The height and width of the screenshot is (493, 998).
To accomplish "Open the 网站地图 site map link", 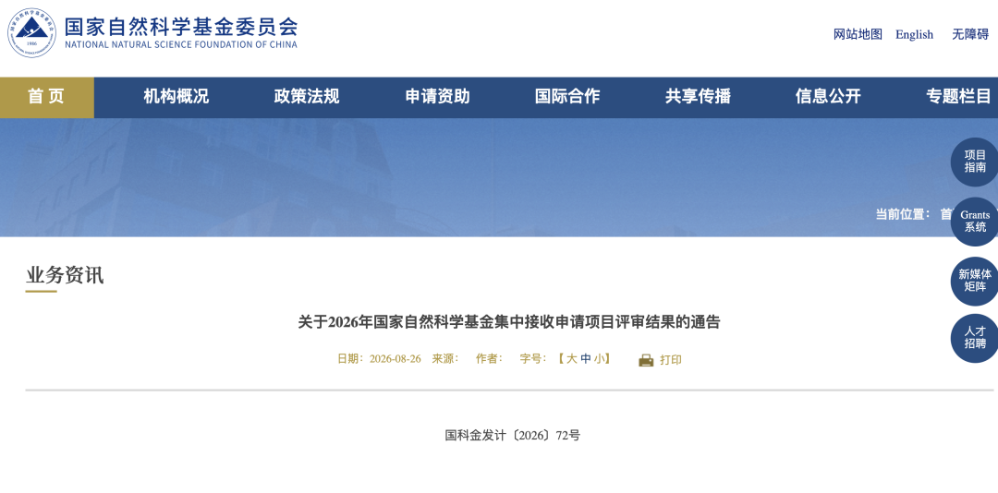I will (x=858, y=34).
